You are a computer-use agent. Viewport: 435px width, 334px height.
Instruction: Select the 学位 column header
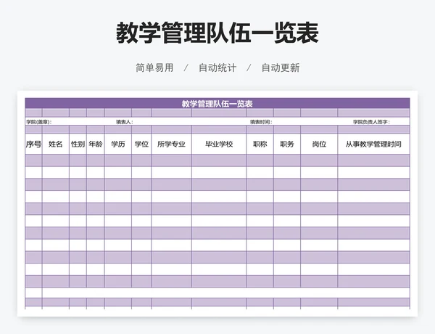[x=141, y=144]
